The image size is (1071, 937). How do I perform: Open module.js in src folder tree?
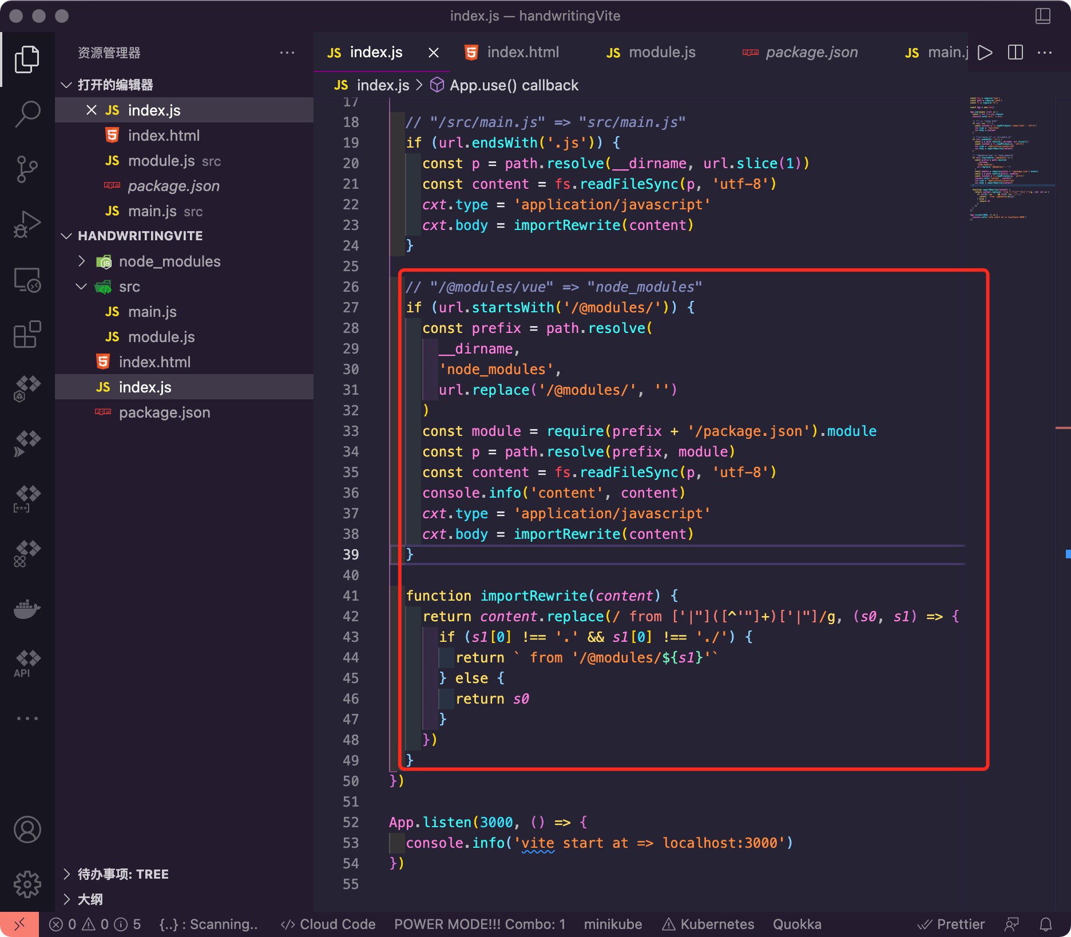184,337
